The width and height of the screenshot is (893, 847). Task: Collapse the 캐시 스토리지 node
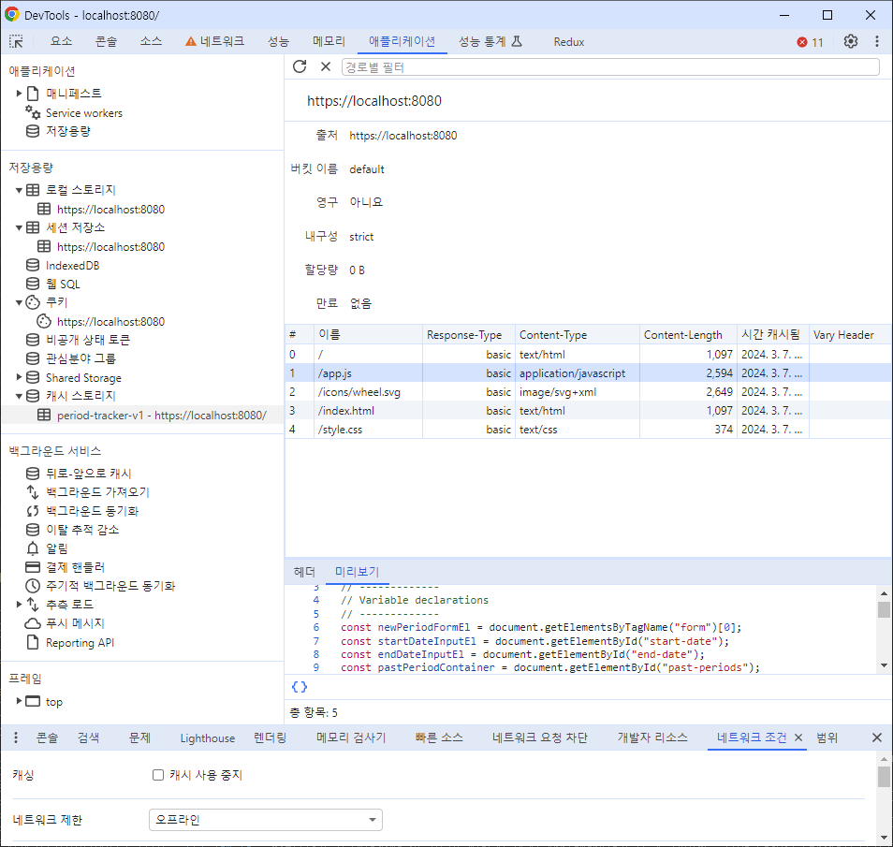coord(19,396)
